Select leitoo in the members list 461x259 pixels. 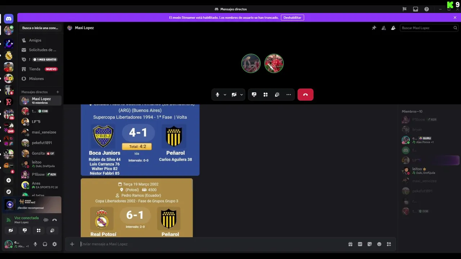tap(430, 171)
